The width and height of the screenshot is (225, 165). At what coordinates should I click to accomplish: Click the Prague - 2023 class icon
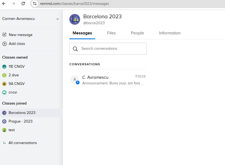point(4,121)
